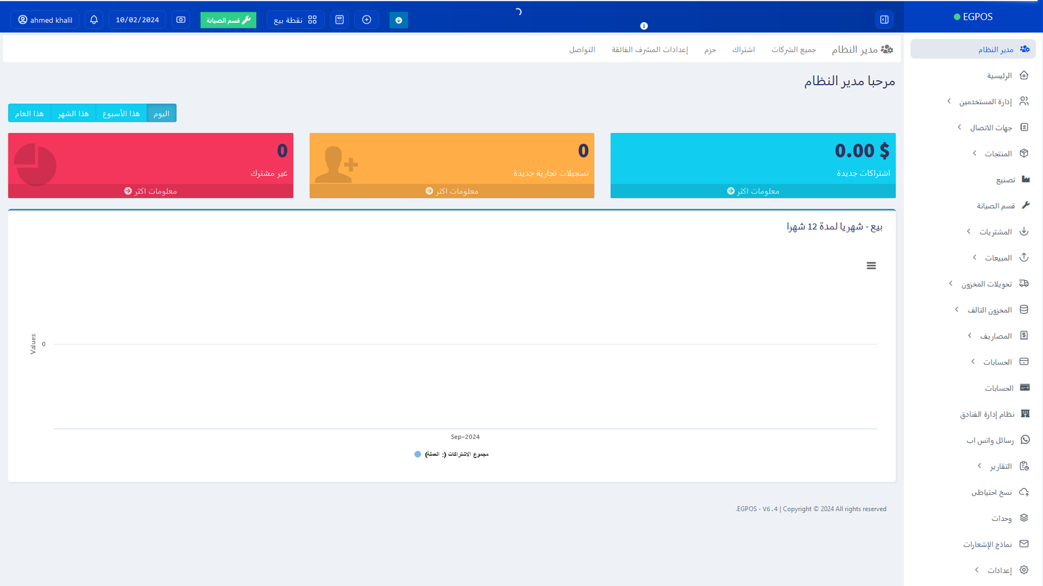This screenshot has width=1043, height=586.
Task: Open the calculator icon in top bar
Action: [340, 20]
